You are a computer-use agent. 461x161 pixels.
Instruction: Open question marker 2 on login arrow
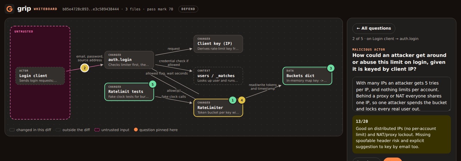pos(84,68)
